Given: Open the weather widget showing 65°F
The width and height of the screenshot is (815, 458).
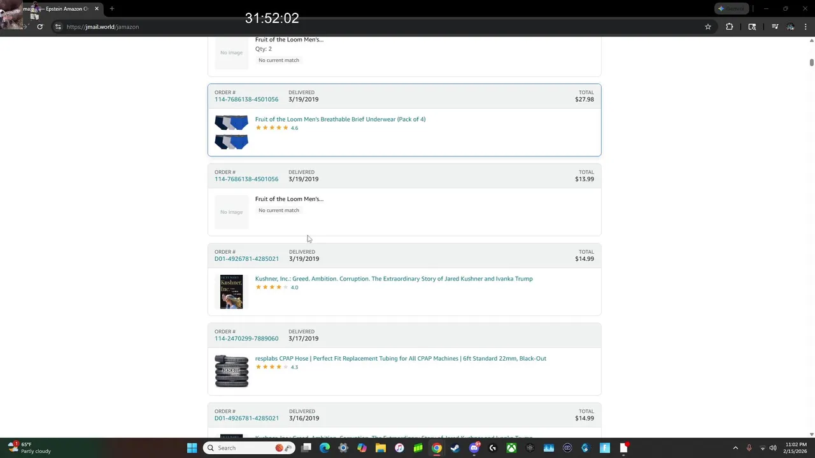Looking at the screenshot, I should pos(29,448).
